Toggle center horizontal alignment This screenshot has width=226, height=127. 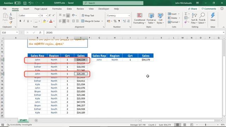pos(64,21)
